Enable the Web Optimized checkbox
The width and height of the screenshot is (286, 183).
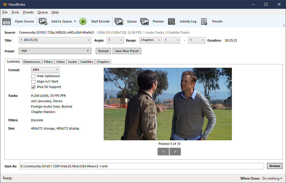click(x=33, y=76)
